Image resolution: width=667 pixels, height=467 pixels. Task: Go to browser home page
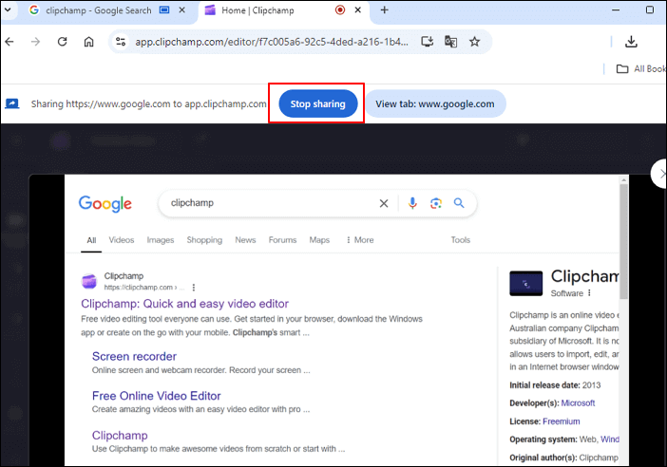(x=88, y=42)
